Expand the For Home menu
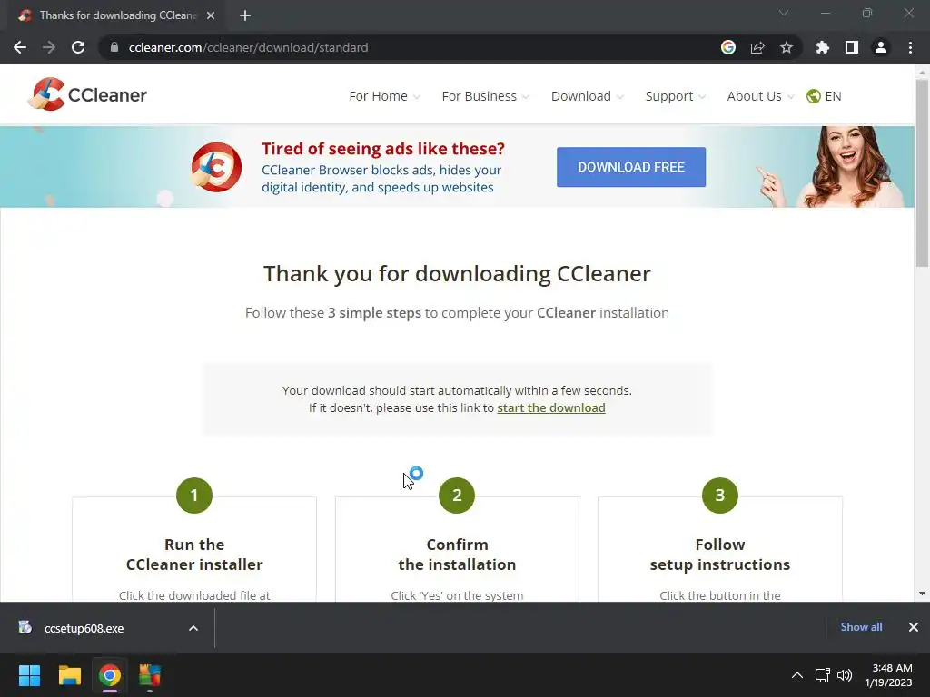This screenshot has width=930, height=697. tap(384, 96)
